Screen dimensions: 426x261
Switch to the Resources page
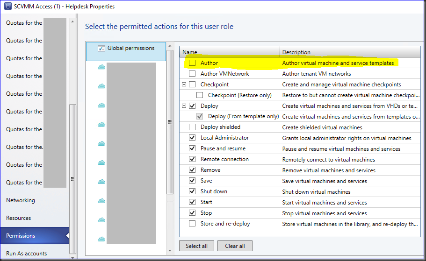(x=19, y=218)
